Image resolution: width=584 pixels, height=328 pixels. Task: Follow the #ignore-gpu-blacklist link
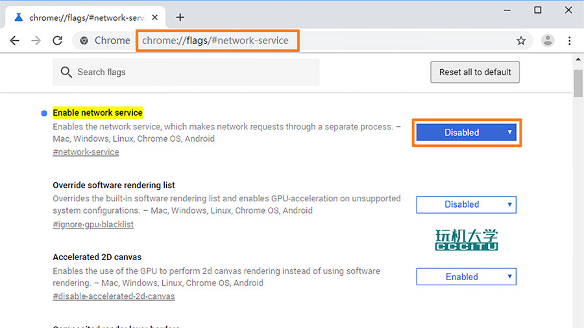coord(93,224)
